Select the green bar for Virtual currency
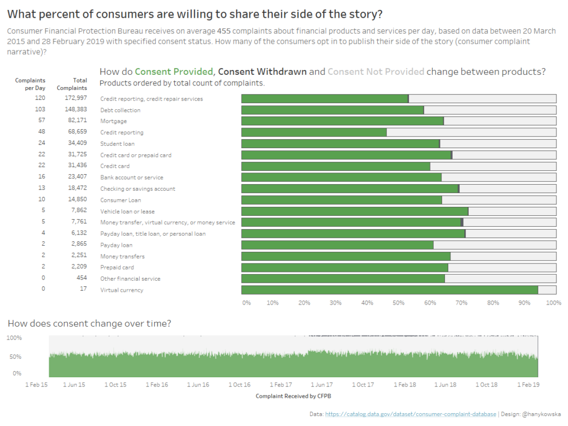 (389, 290)
